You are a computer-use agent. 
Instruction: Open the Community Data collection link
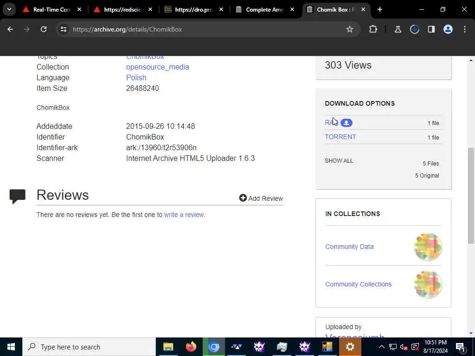(x=349, y=247)
